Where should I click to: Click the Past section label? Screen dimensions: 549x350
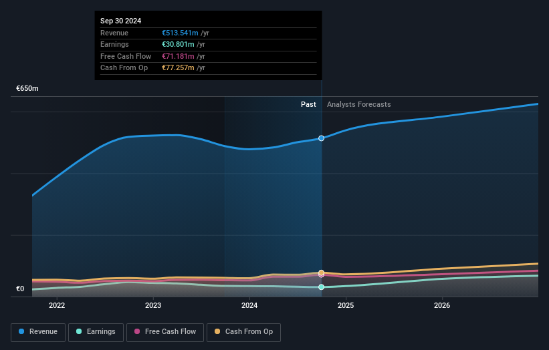pyautogui.click(x=308, y=104)
